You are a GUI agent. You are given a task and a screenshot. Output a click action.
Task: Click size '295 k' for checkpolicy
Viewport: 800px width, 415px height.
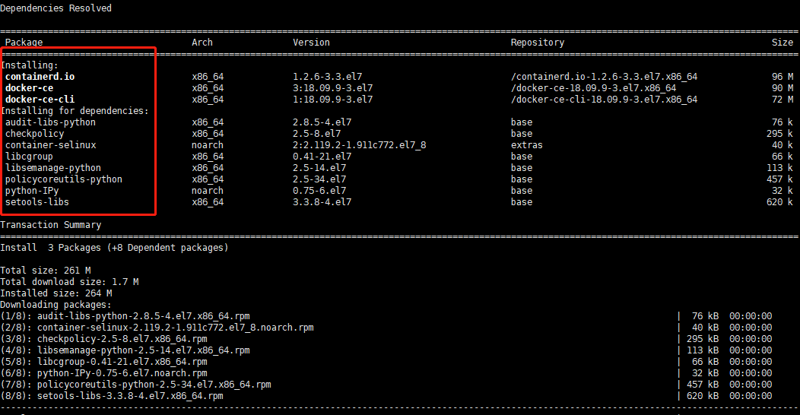(779, 134)
